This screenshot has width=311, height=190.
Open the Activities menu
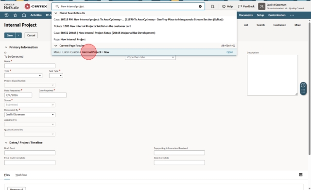(36, 15)
